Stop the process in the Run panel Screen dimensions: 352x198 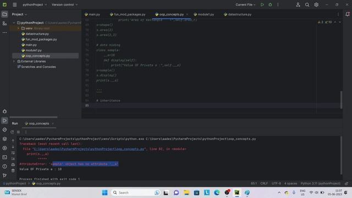point(18,132)
